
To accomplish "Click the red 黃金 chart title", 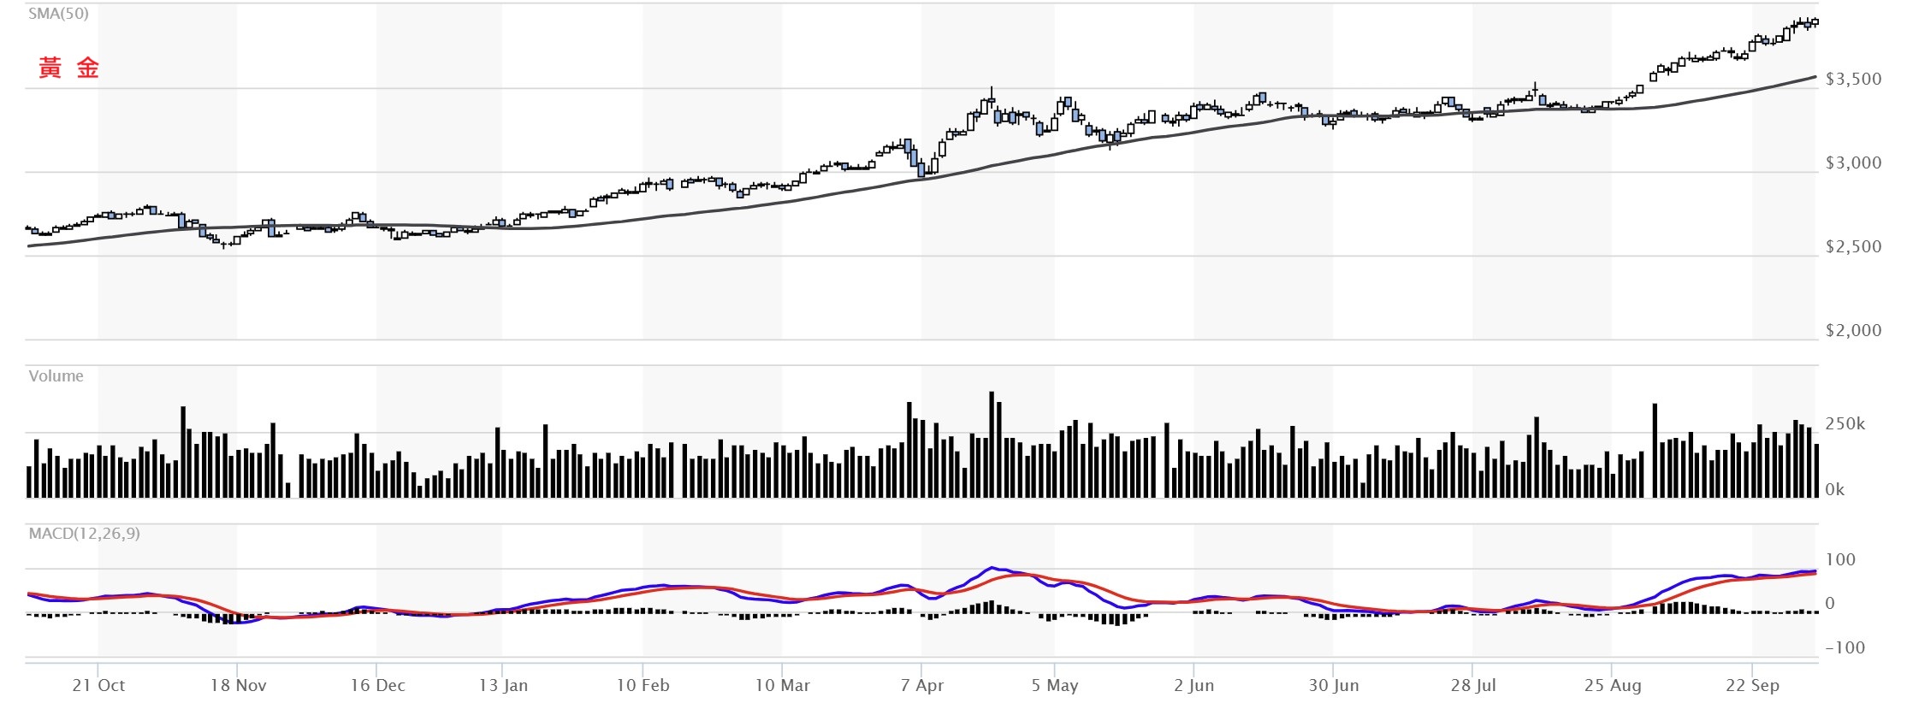I will tap(68, 68).
